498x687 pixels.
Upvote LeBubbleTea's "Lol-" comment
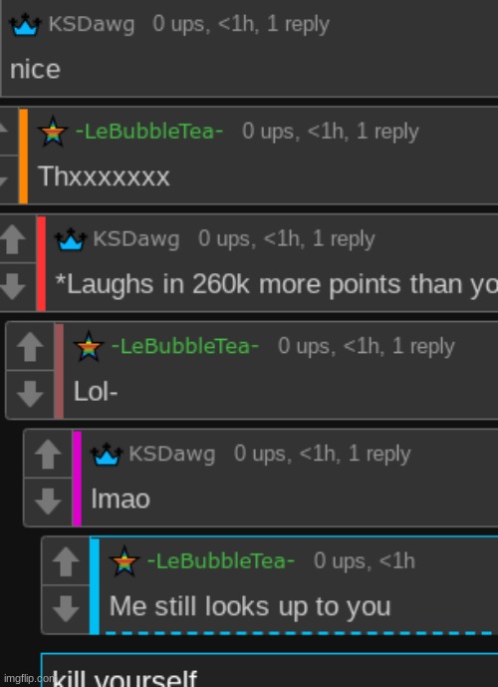[30, 347]
